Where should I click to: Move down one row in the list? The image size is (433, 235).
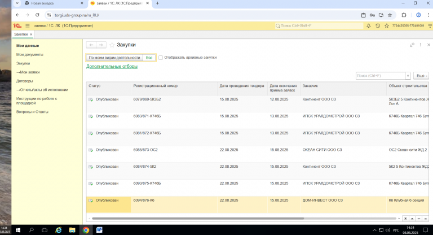coord(419,219)
